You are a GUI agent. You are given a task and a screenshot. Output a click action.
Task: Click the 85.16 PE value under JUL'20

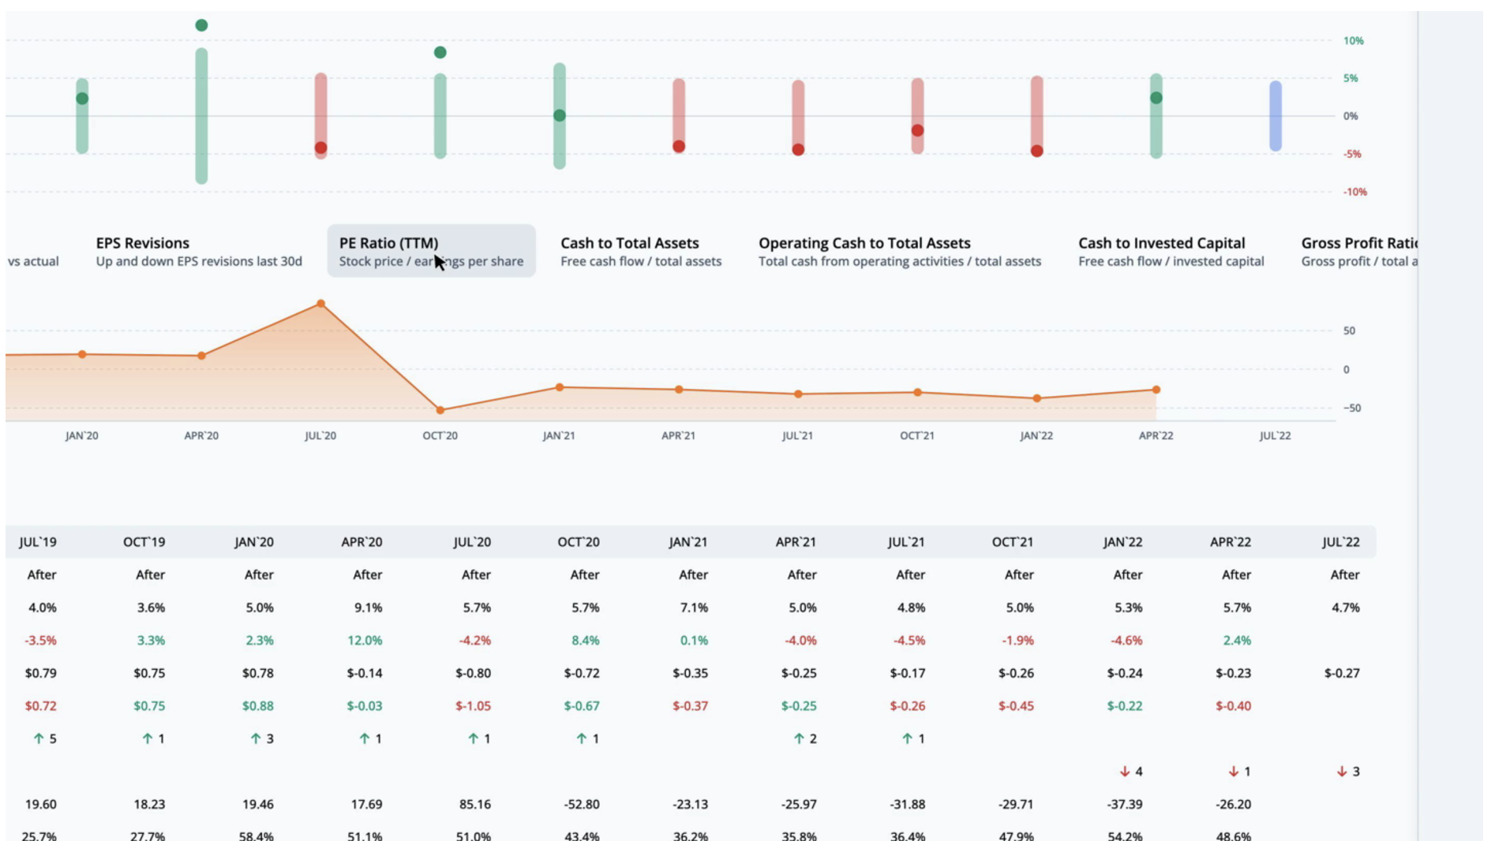[474, 805]
